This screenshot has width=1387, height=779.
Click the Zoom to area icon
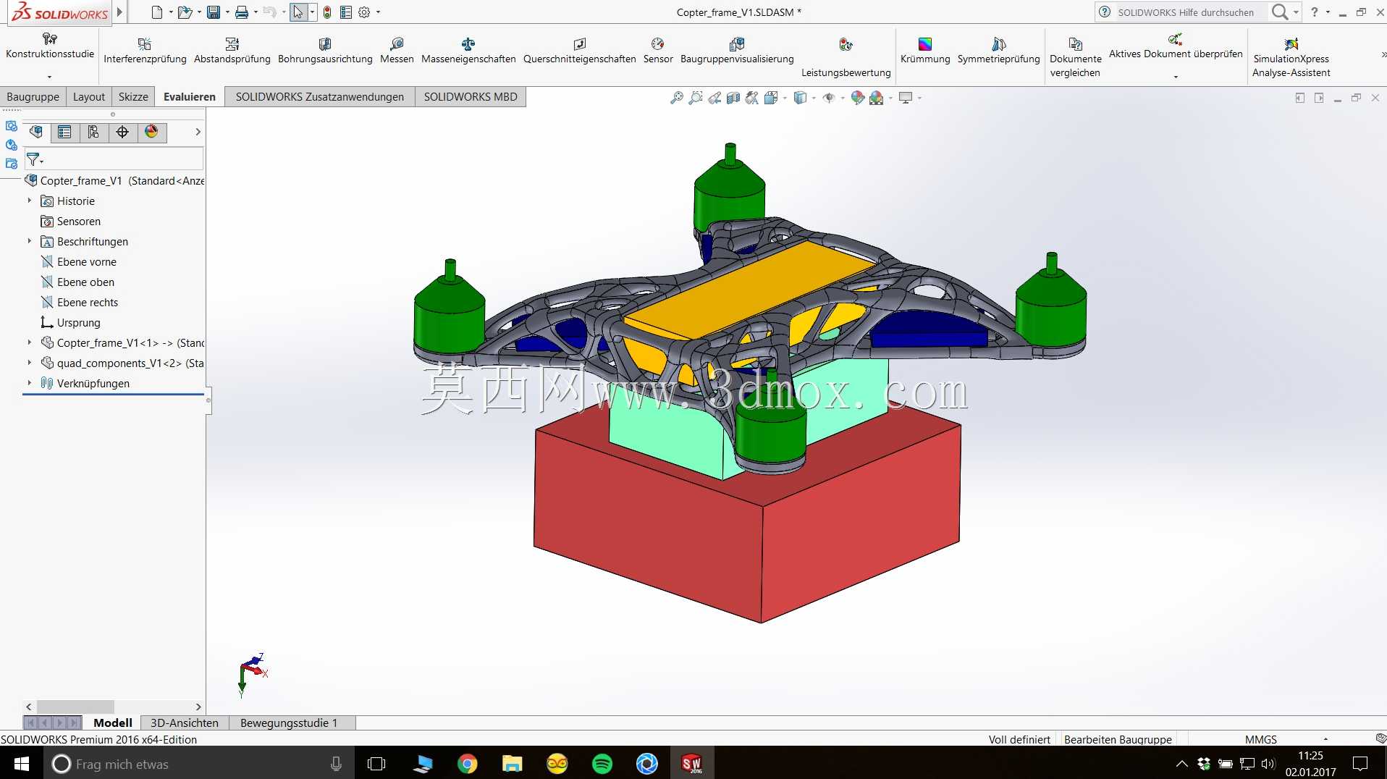coord(695,98)
